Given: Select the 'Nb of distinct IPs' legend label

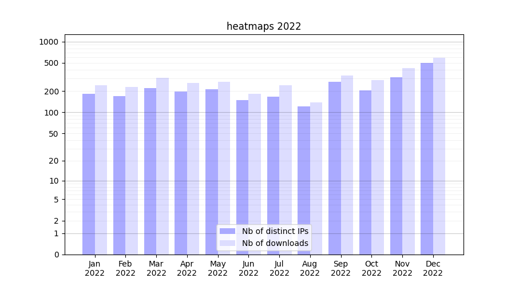Looking at the screenshot, I should pyautogui.click(x=275, y=231).
